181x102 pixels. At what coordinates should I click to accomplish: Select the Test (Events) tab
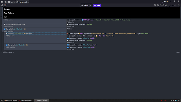coord(23,2)
